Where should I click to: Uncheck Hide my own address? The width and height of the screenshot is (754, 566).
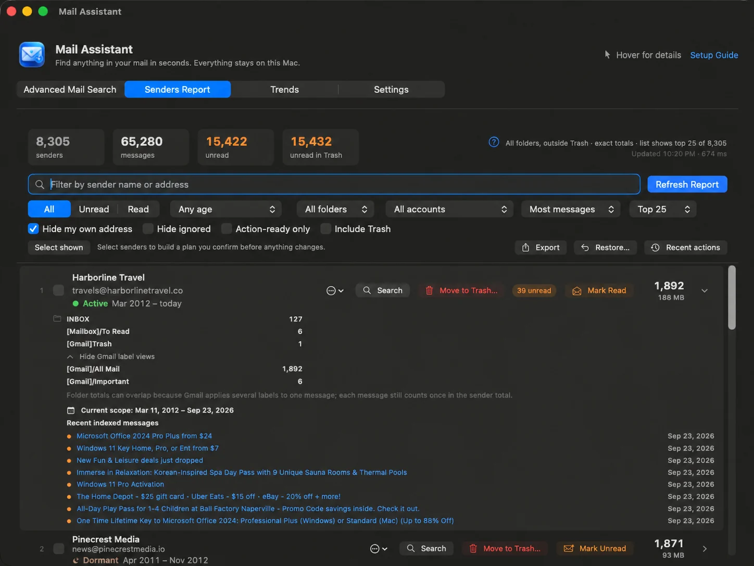pyautogui.click(x=33, y=229)
